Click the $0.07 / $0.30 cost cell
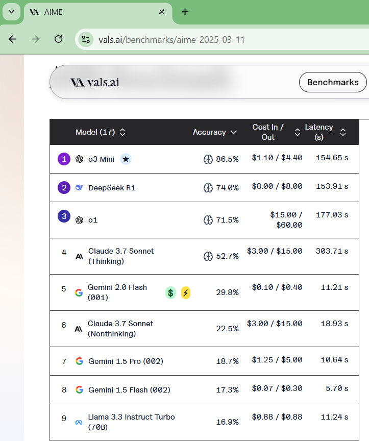Screen dimensions: 369x441 pos(277,389)
